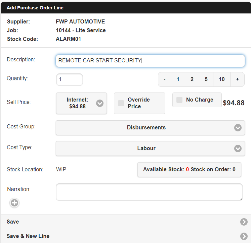Decrease quantity with the minus button
The image size is (251, 243).
point(165,79)
